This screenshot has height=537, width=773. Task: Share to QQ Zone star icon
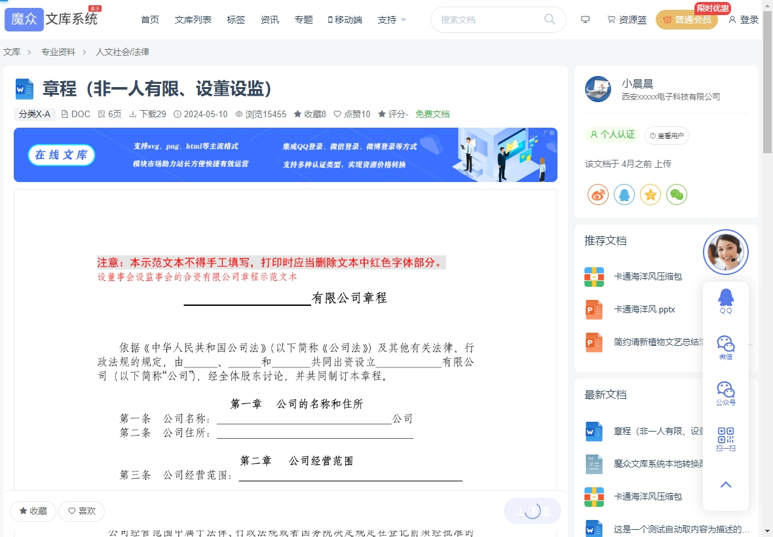click(x=650, y=194)
